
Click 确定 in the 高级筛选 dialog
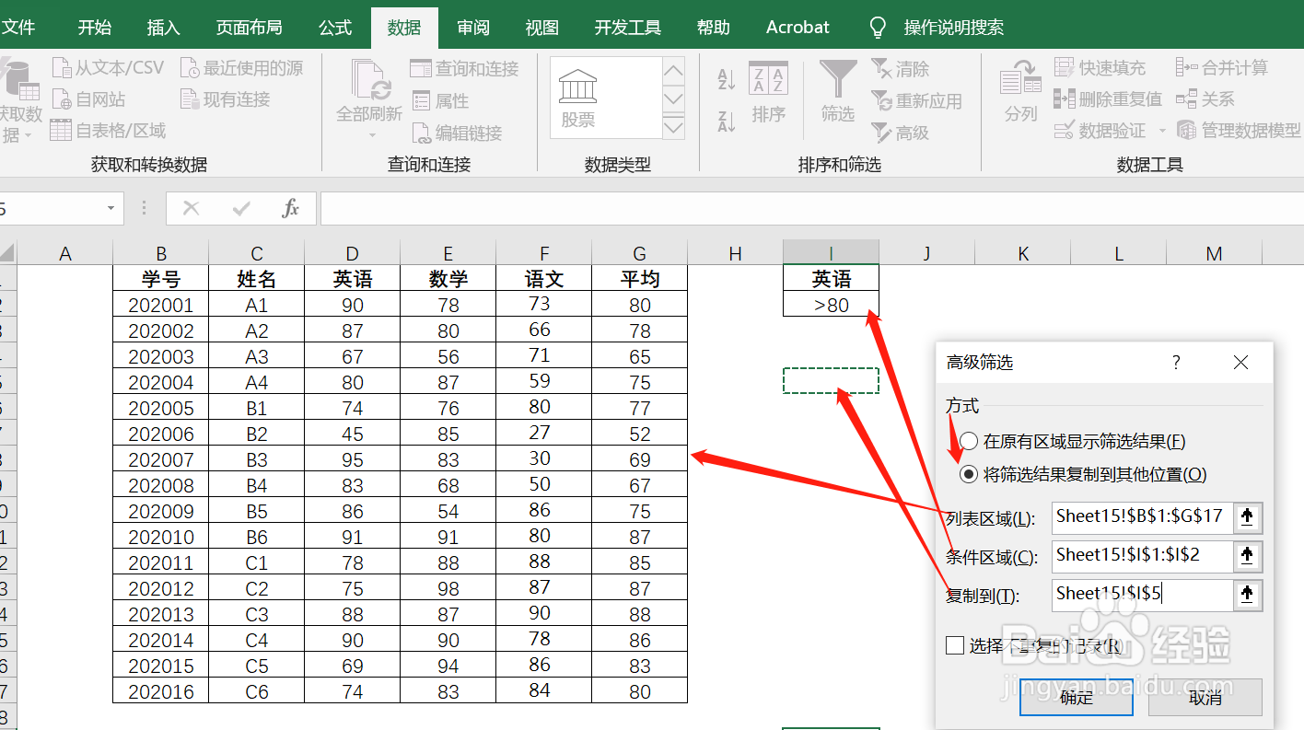1077,698
